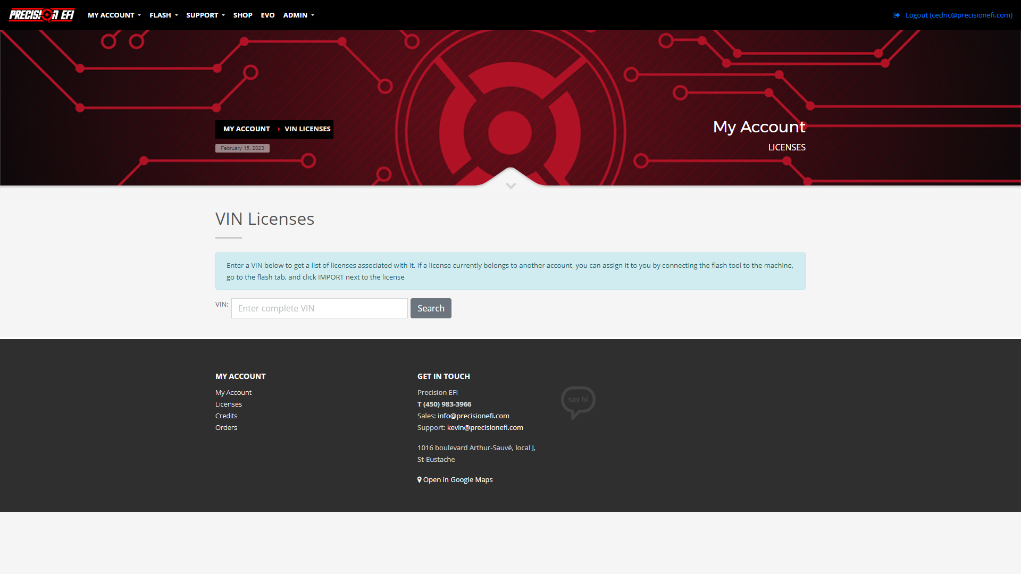1021x574 pixels.
Task: Click the My Account breadcrumb
Action: 246,129
